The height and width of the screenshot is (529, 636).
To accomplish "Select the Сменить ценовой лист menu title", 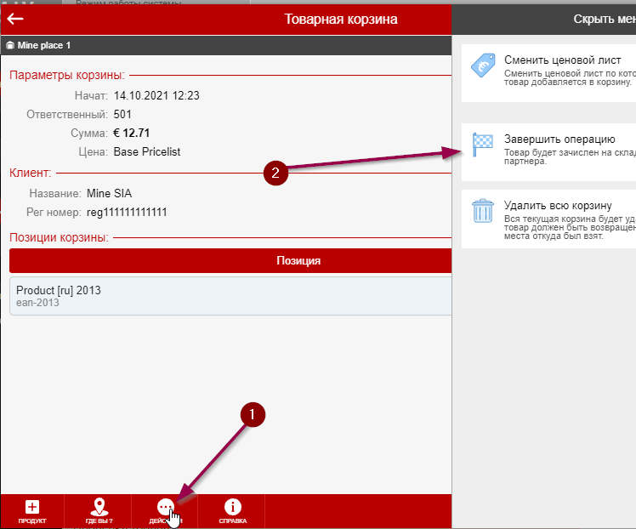I will (x=562, y=60).
